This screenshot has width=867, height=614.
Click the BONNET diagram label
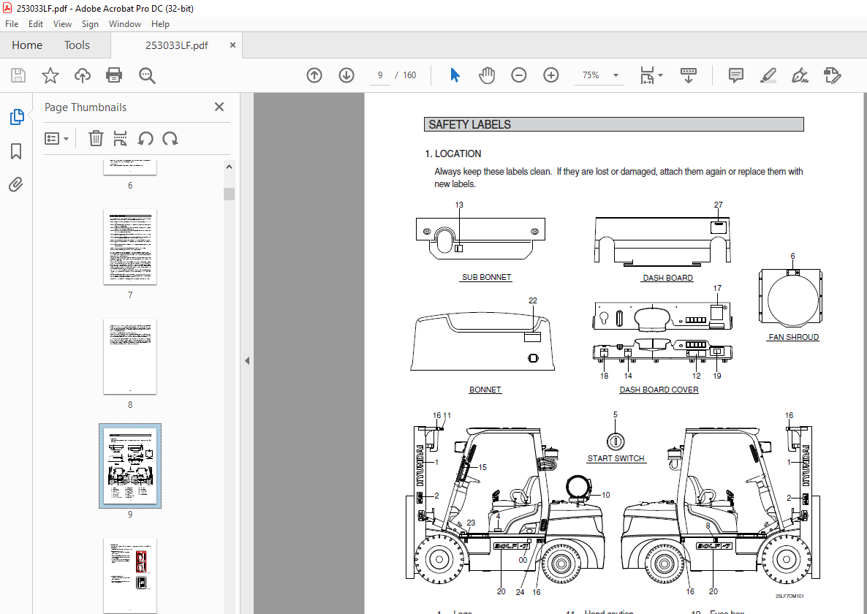point(485,390)
